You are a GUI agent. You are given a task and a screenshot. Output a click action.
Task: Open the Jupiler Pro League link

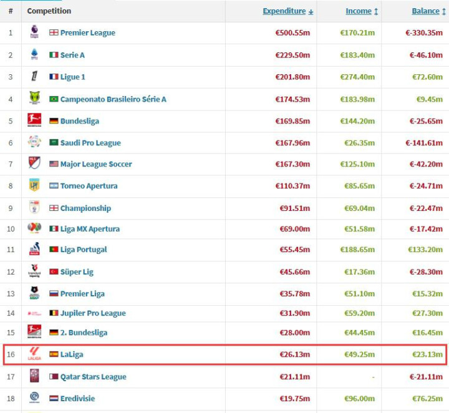pyautogui.click(x=93, y=313)
